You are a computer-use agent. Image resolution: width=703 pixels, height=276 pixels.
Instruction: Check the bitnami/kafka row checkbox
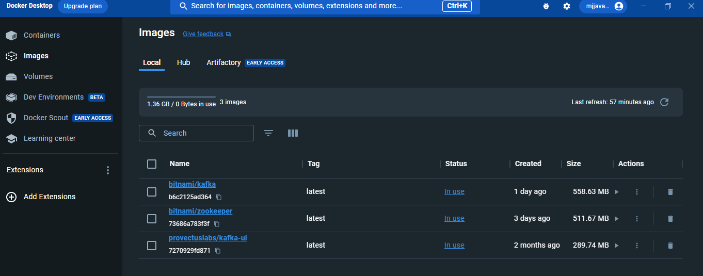[152, 192]
